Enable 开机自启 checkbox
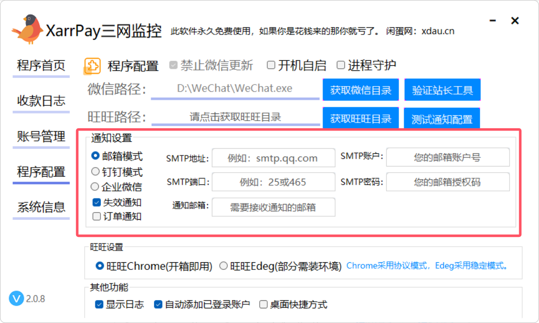The height and width of the screenshot is (323, 539). (271, 65)
